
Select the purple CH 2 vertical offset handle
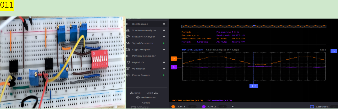(174, 67)
